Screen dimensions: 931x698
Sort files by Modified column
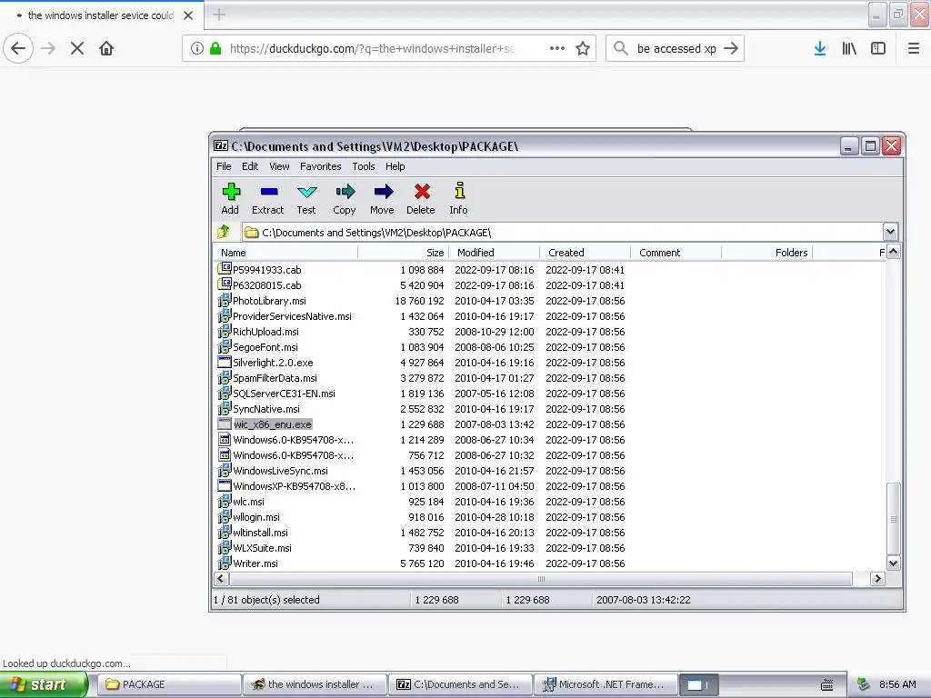tap(494, 253)
